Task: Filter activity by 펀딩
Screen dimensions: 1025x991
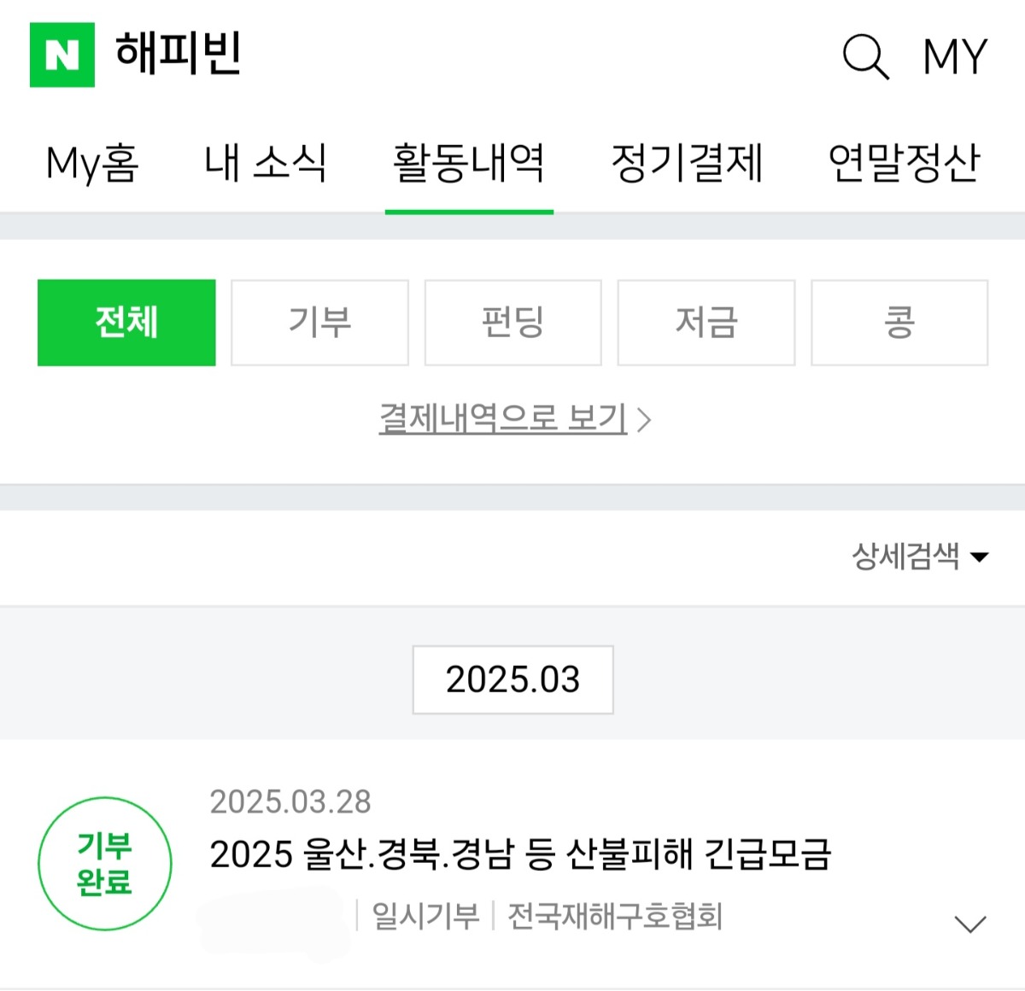Action: click(512, 323)
